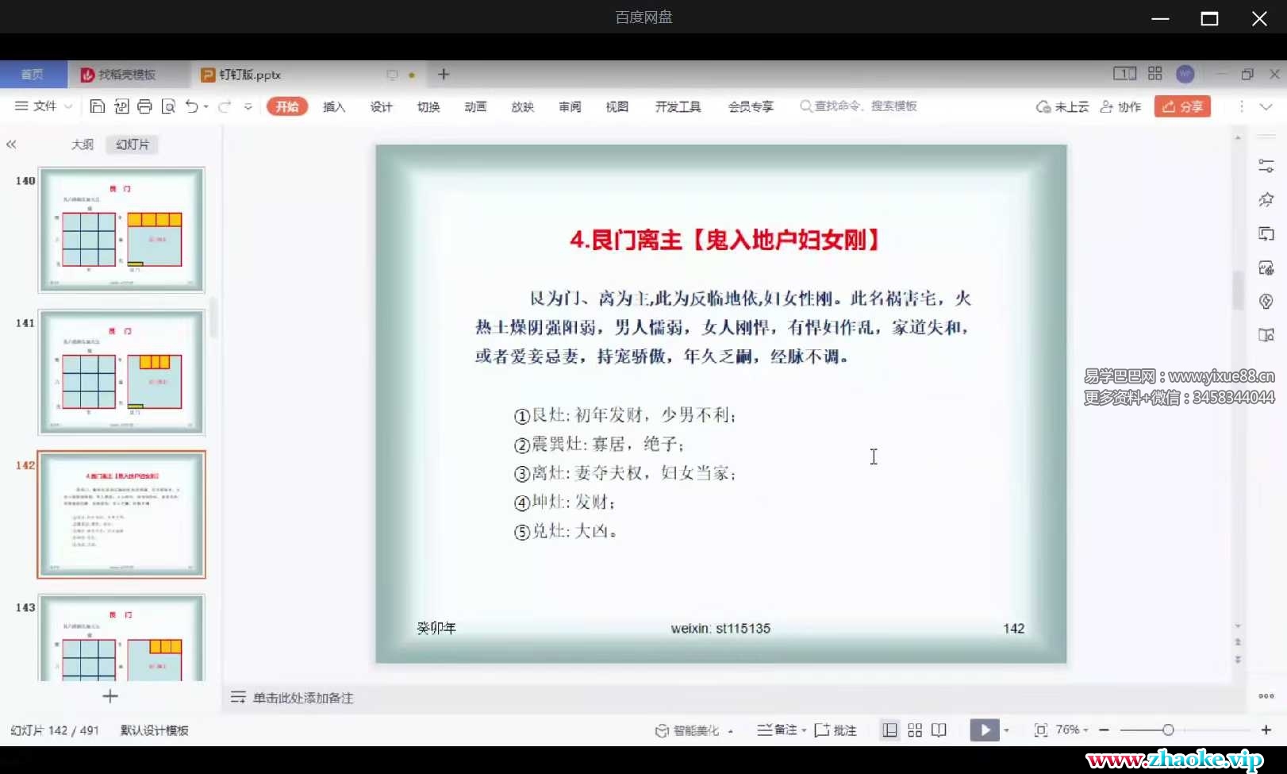Toggle the 备注 notes pane
Image resolution: width=1287 pixels, height=774 pixels.
[781, 730]
